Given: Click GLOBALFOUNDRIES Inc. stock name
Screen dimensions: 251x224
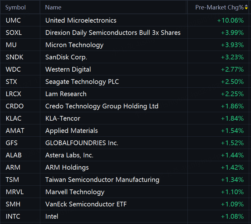Looking at the screenshot, I should pos(82,143).
